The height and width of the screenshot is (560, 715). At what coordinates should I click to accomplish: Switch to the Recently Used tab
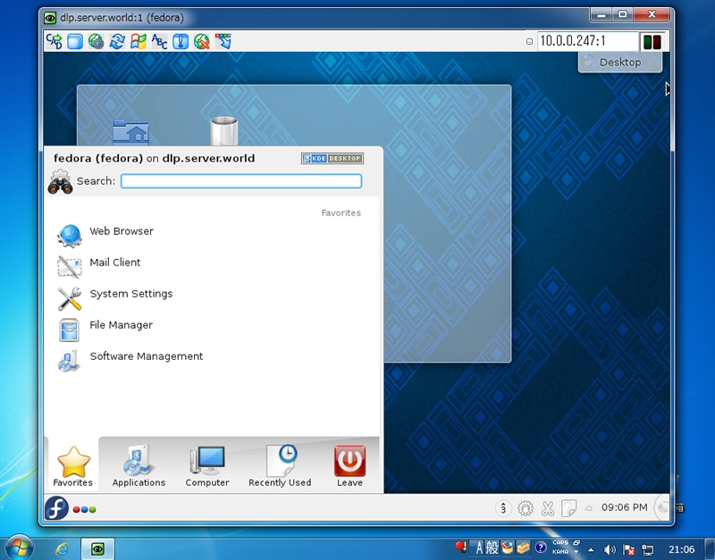point(280,465)
